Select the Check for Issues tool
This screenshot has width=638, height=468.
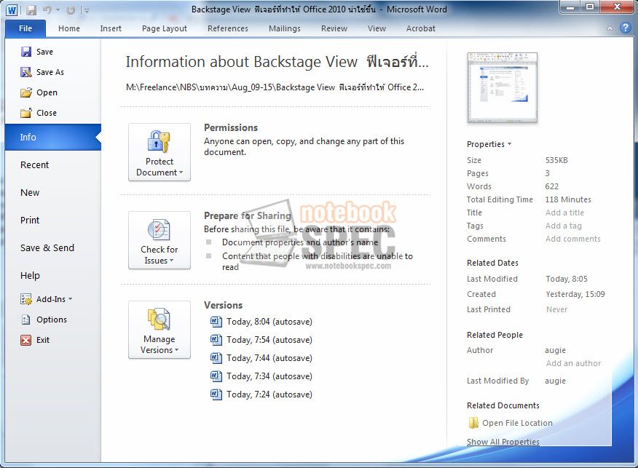coord(159,240)
